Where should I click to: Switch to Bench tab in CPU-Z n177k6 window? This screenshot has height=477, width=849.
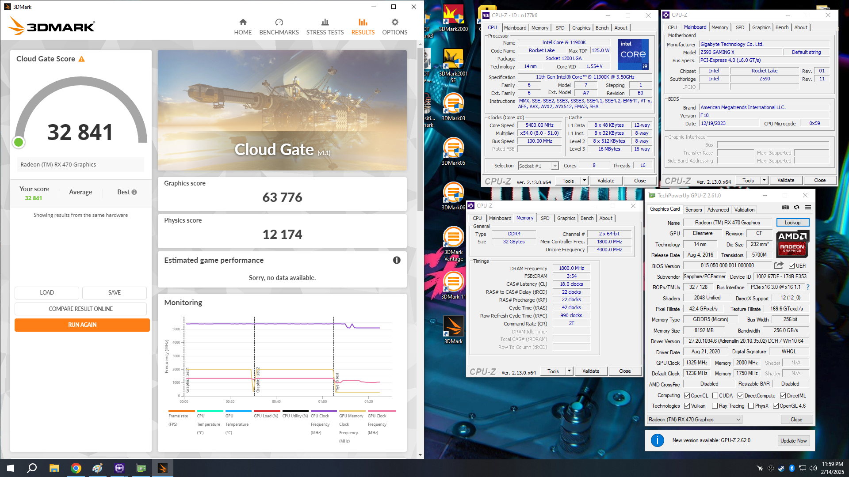coord(602,28)
